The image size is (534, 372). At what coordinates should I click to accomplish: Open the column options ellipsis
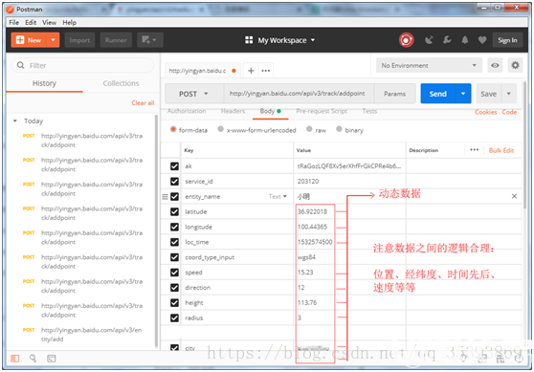(x=474, y=150)
